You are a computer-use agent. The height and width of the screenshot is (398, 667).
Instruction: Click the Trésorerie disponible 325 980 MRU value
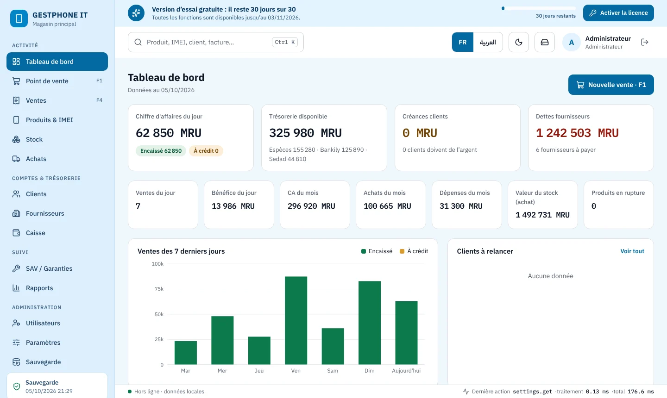pos(305,133)
